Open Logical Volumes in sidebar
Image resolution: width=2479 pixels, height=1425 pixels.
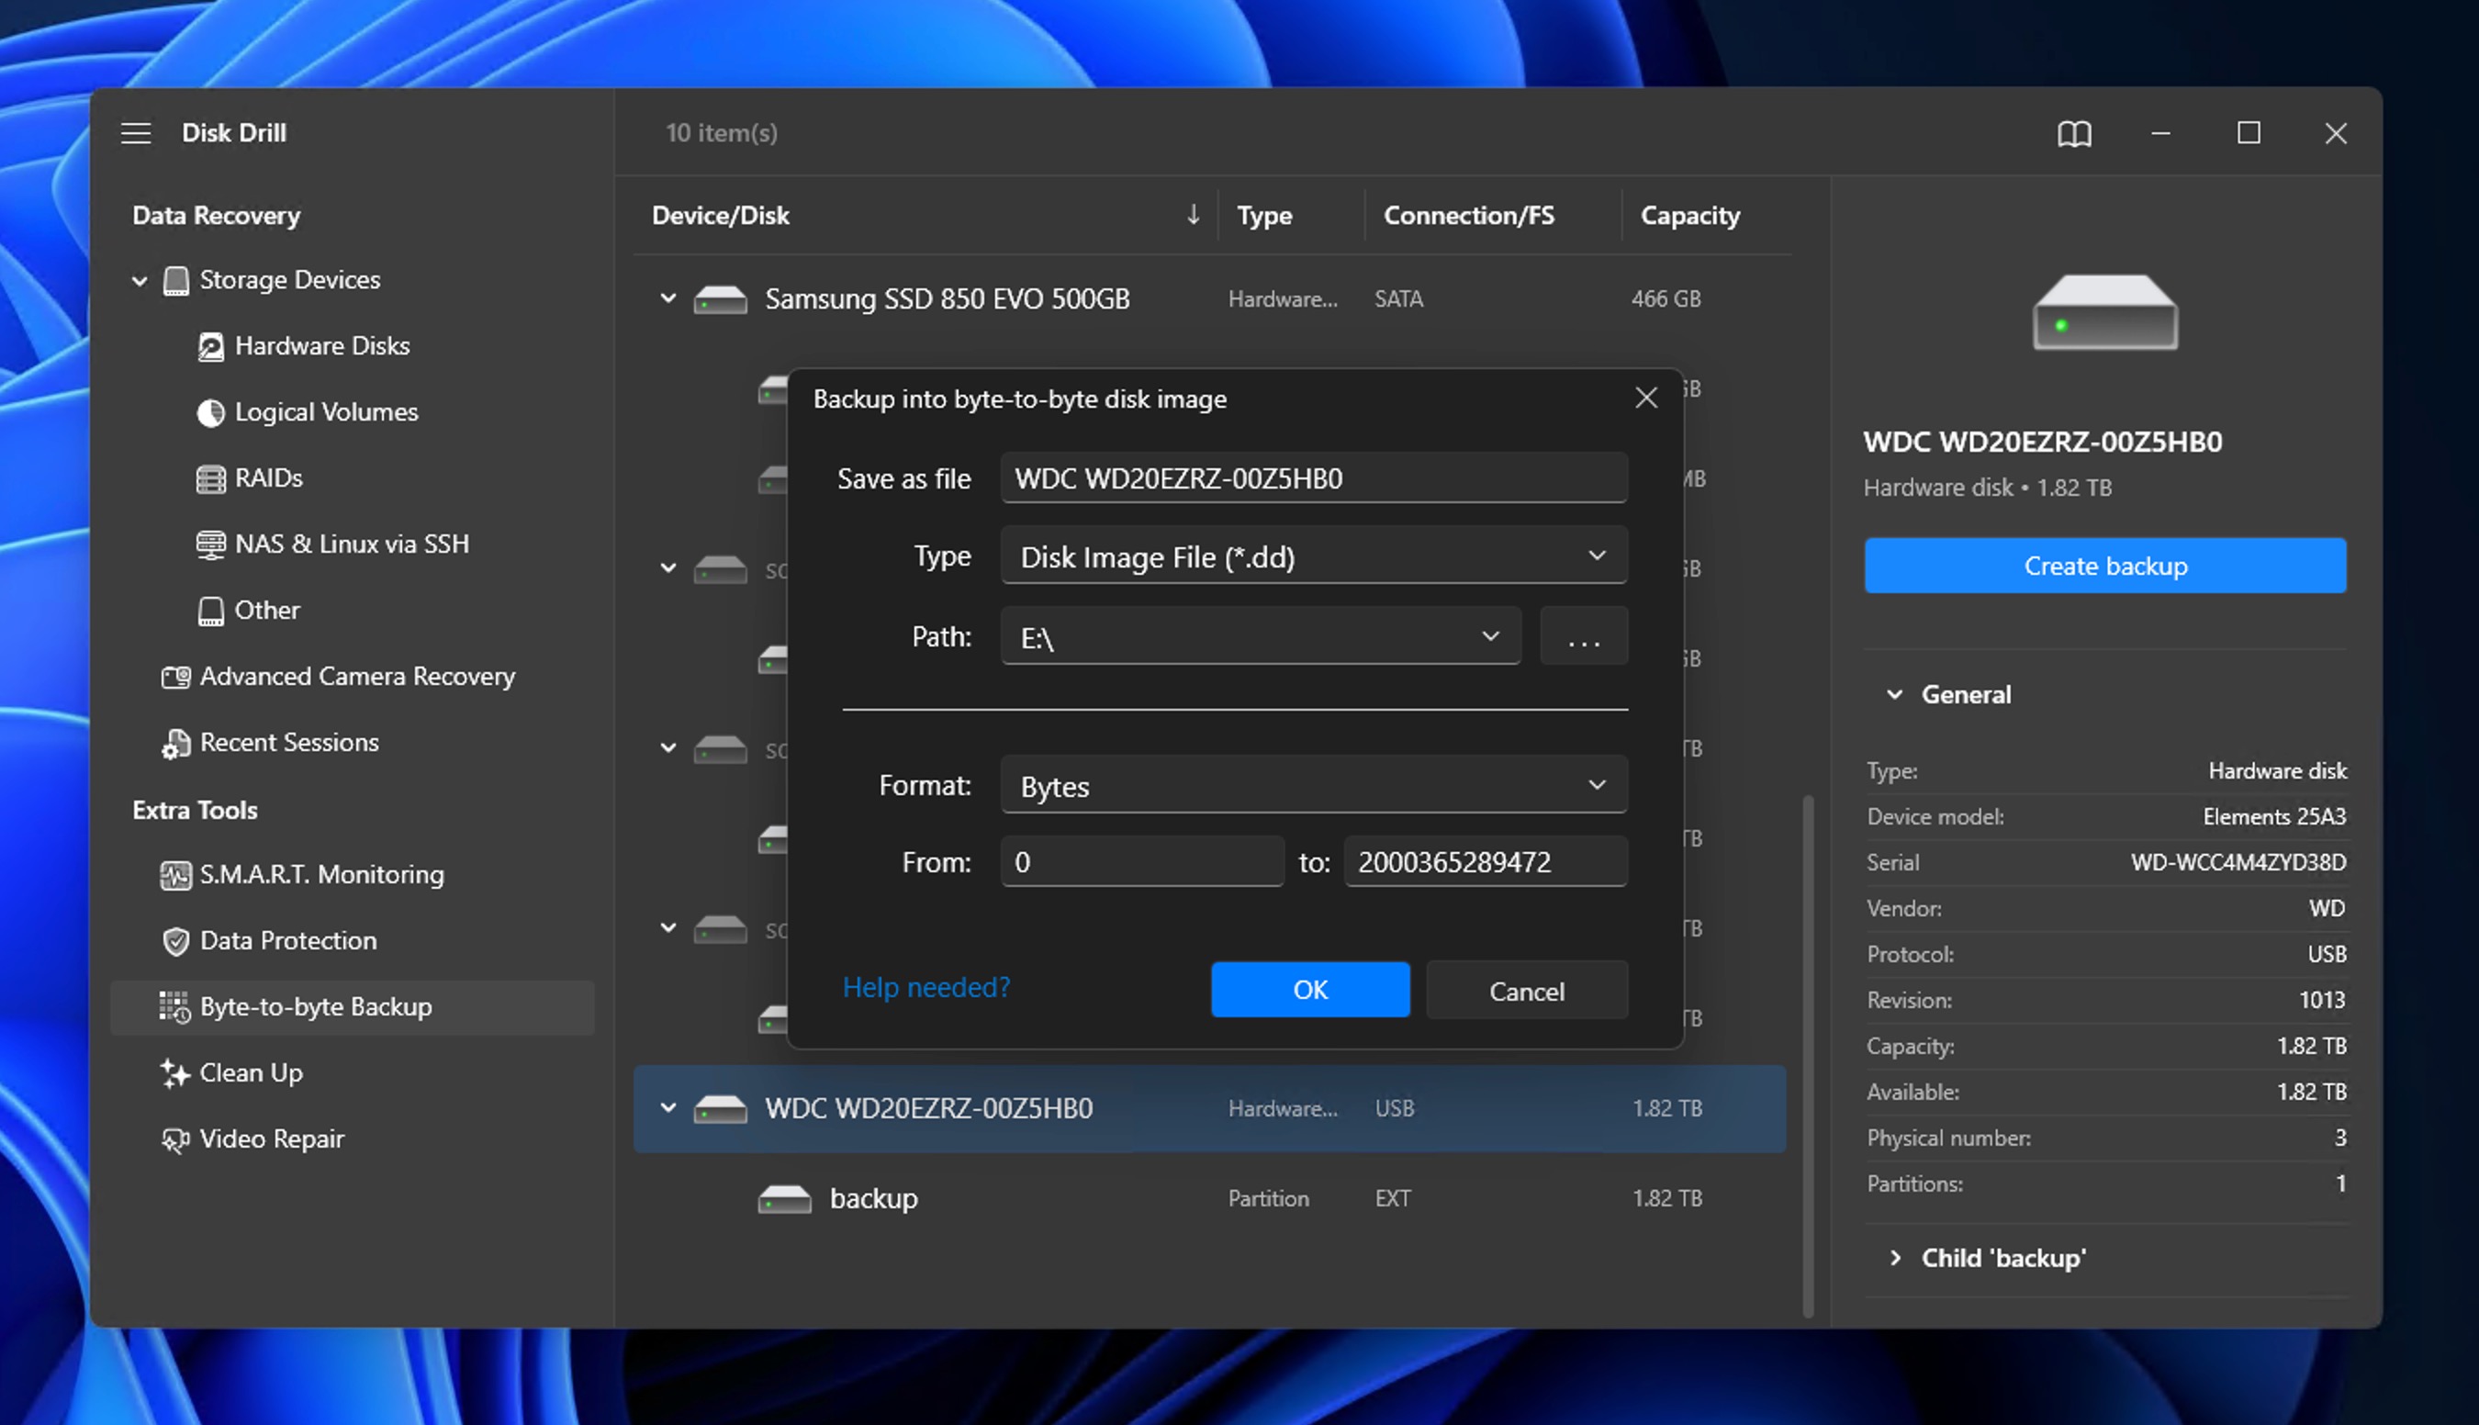tap(326, 413)
